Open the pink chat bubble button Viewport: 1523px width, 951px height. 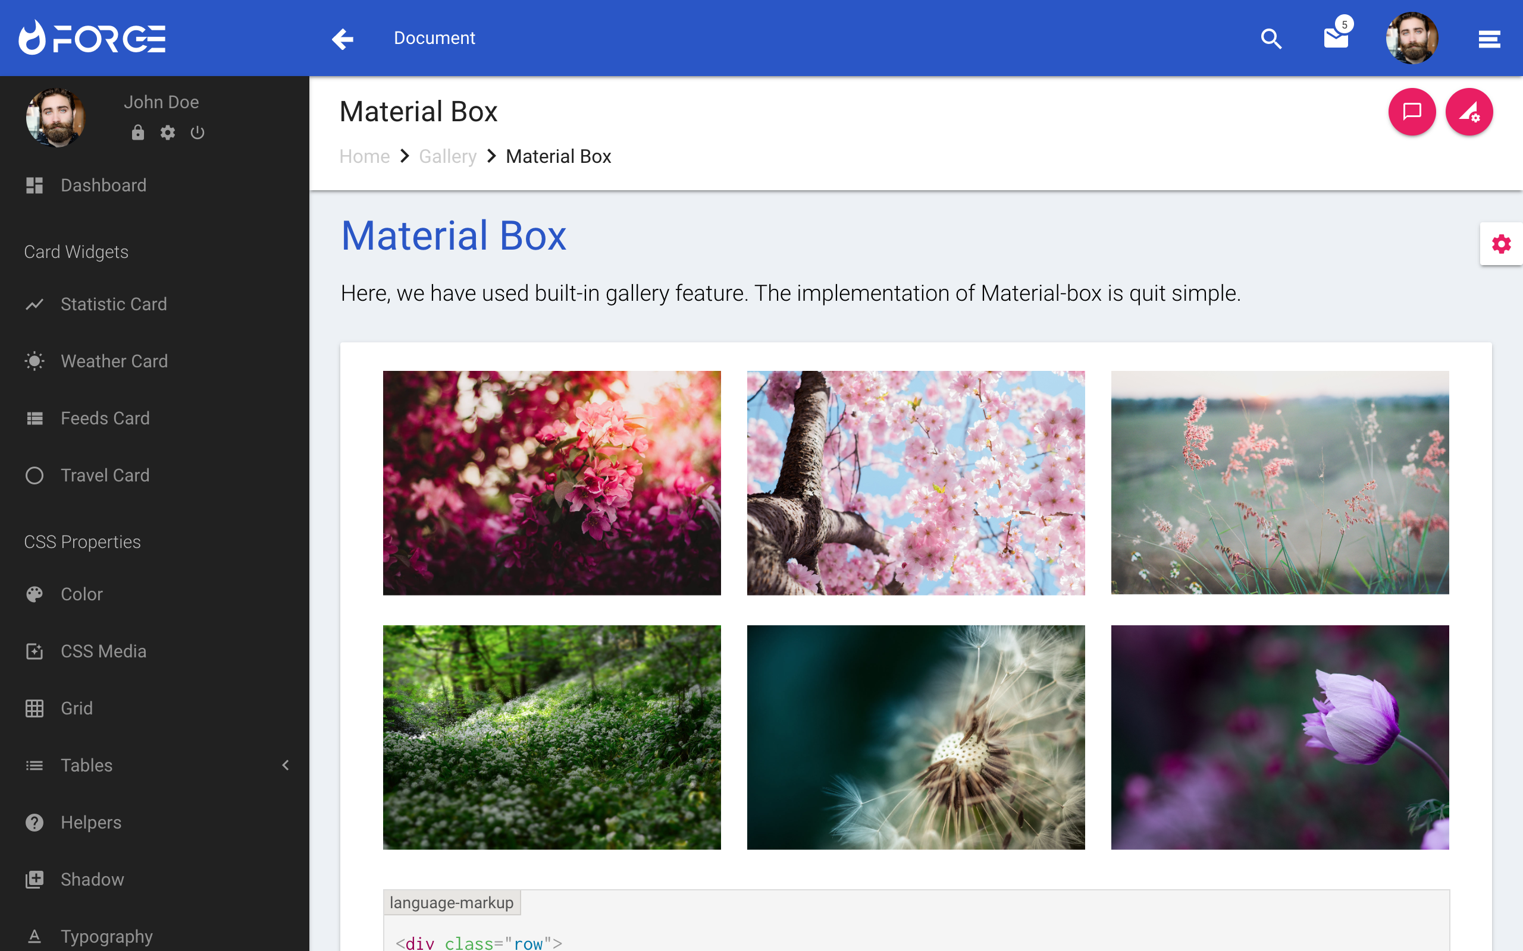point(1412,112)
